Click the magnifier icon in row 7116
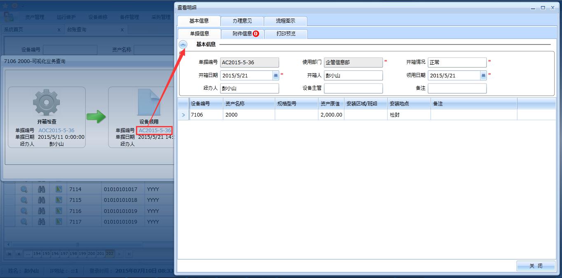This screenshot has width=562, height=278. 24,211
